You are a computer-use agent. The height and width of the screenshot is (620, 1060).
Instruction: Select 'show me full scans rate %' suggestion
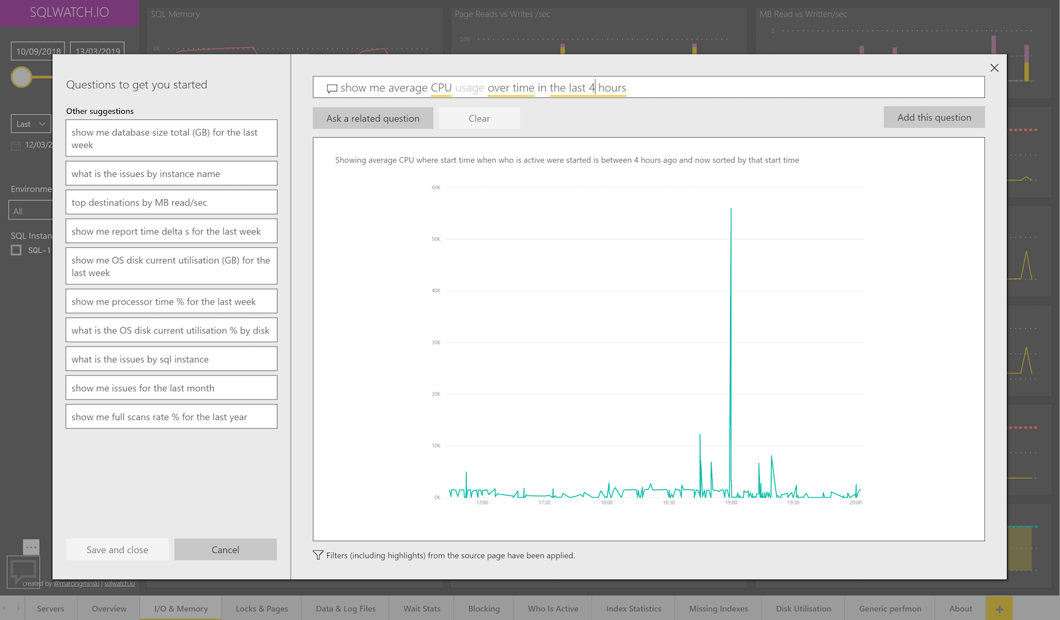pos(172,417)
